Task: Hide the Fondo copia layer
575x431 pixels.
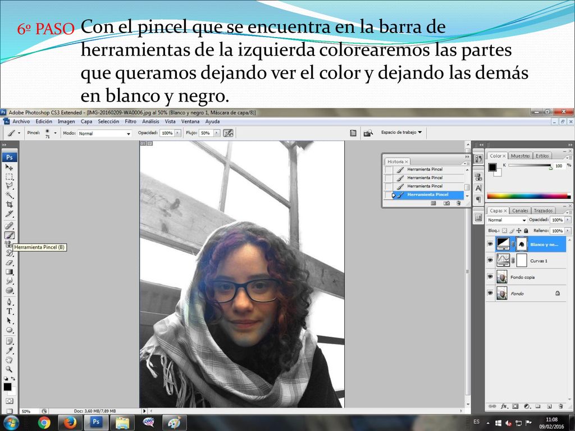Action: click(x=490, y=277)
